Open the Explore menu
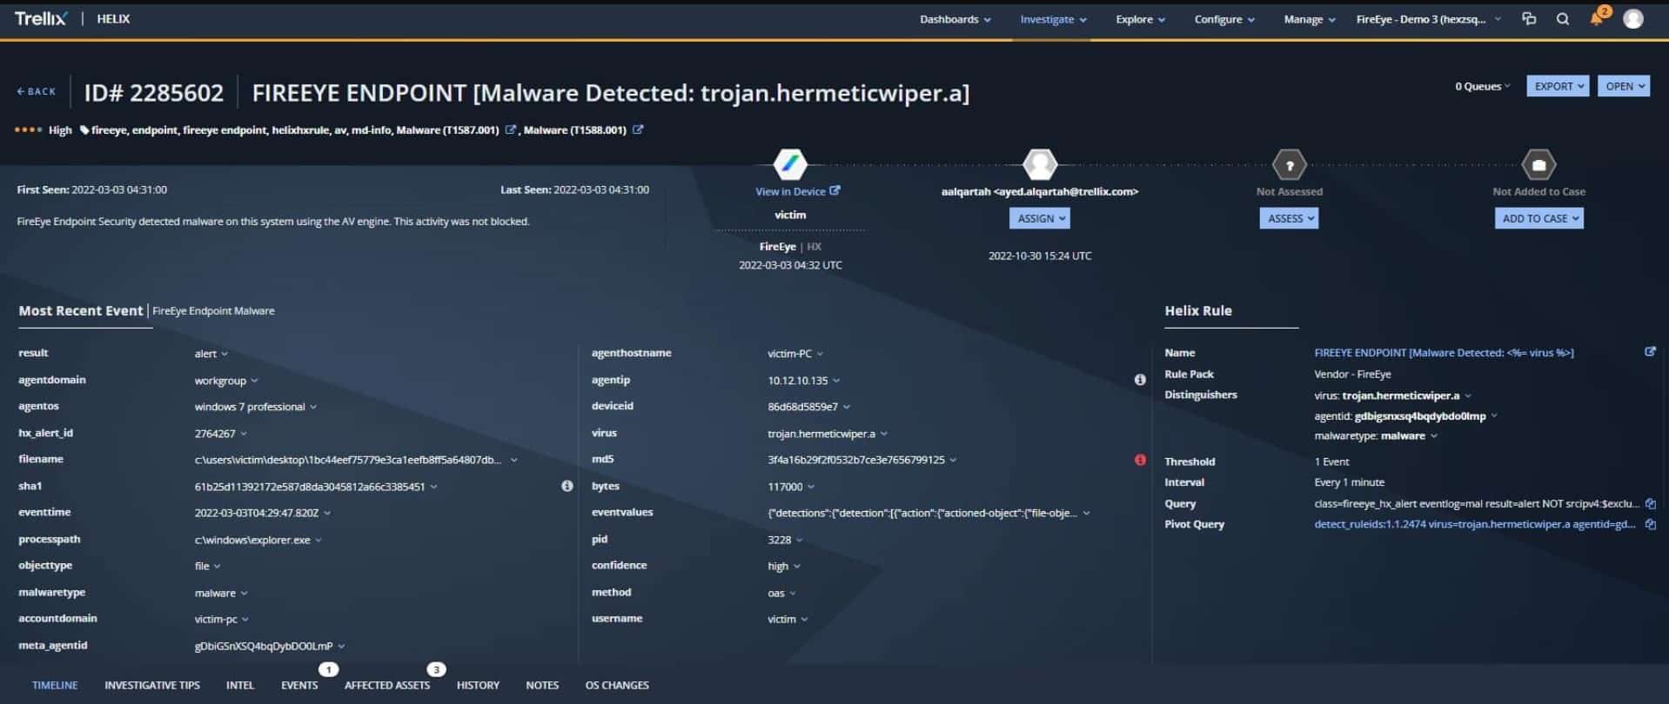Viewport: 1669px width, 704px height. click(1140, 19)
